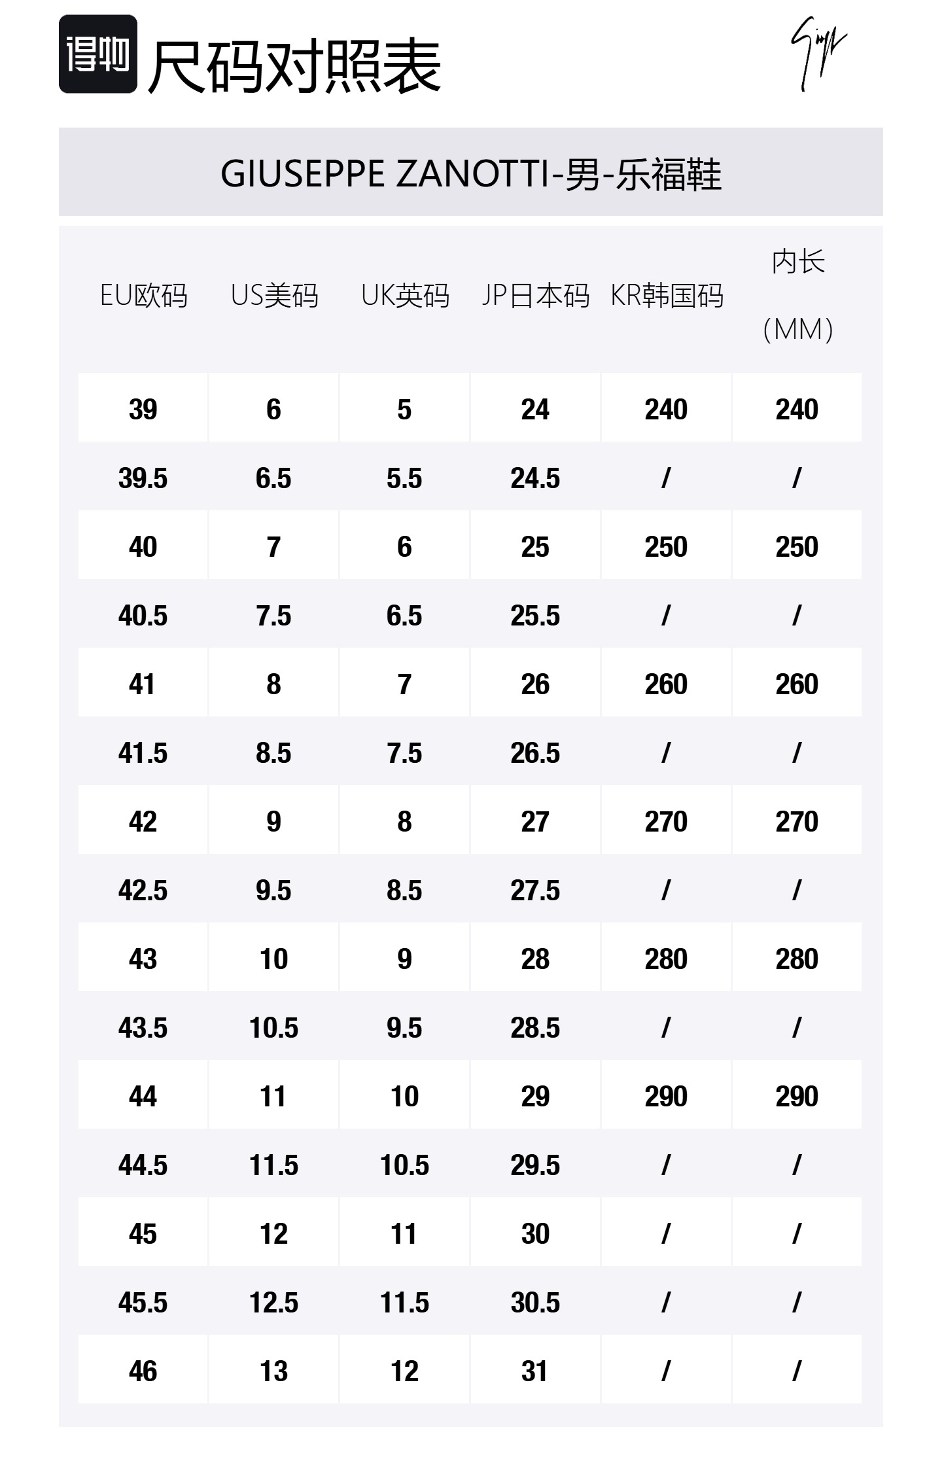The width and height of the screenshot is (944, 1478).
Task: Click the 得物 app logo
Action: click(97, 54)
